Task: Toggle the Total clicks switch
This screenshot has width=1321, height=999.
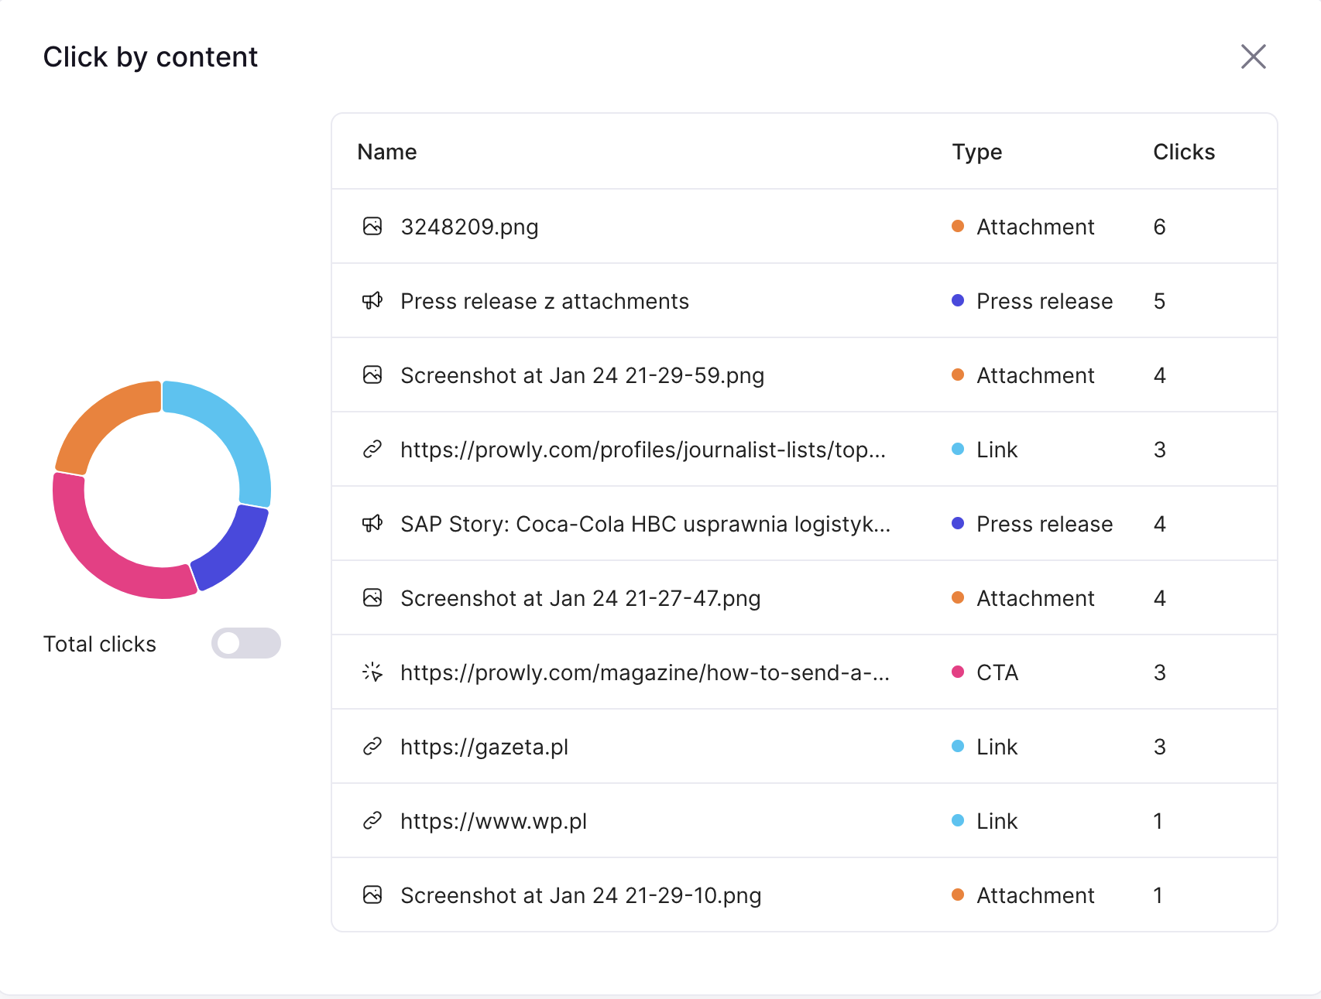Action: [x=245, y=642]
